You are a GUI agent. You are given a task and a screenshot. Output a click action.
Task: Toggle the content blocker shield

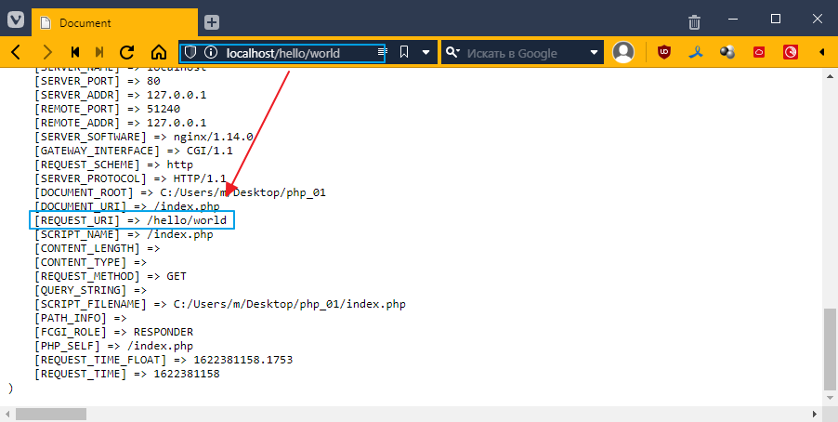[x=190, y=53]
